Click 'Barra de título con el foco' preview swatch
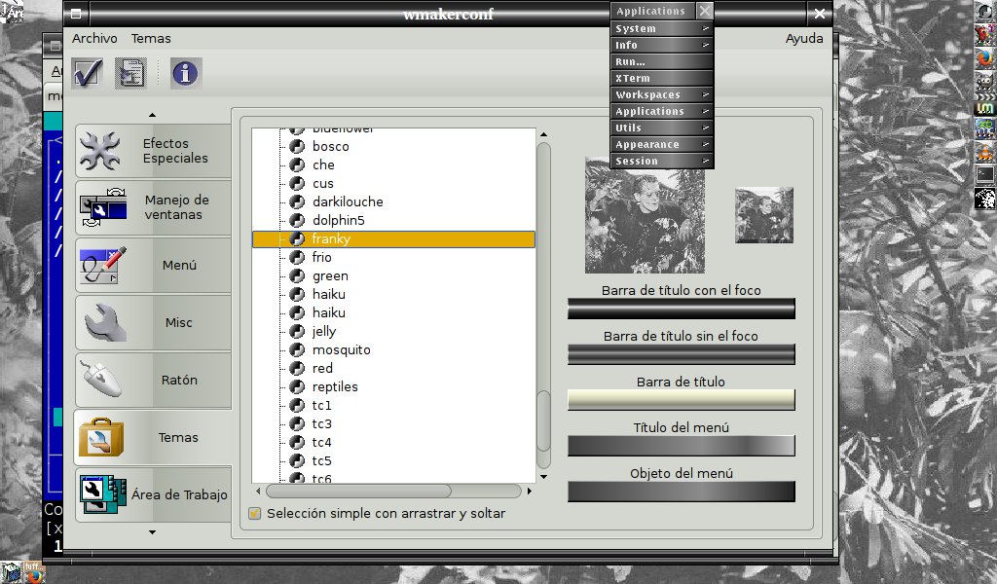 [x=681, y=309]
